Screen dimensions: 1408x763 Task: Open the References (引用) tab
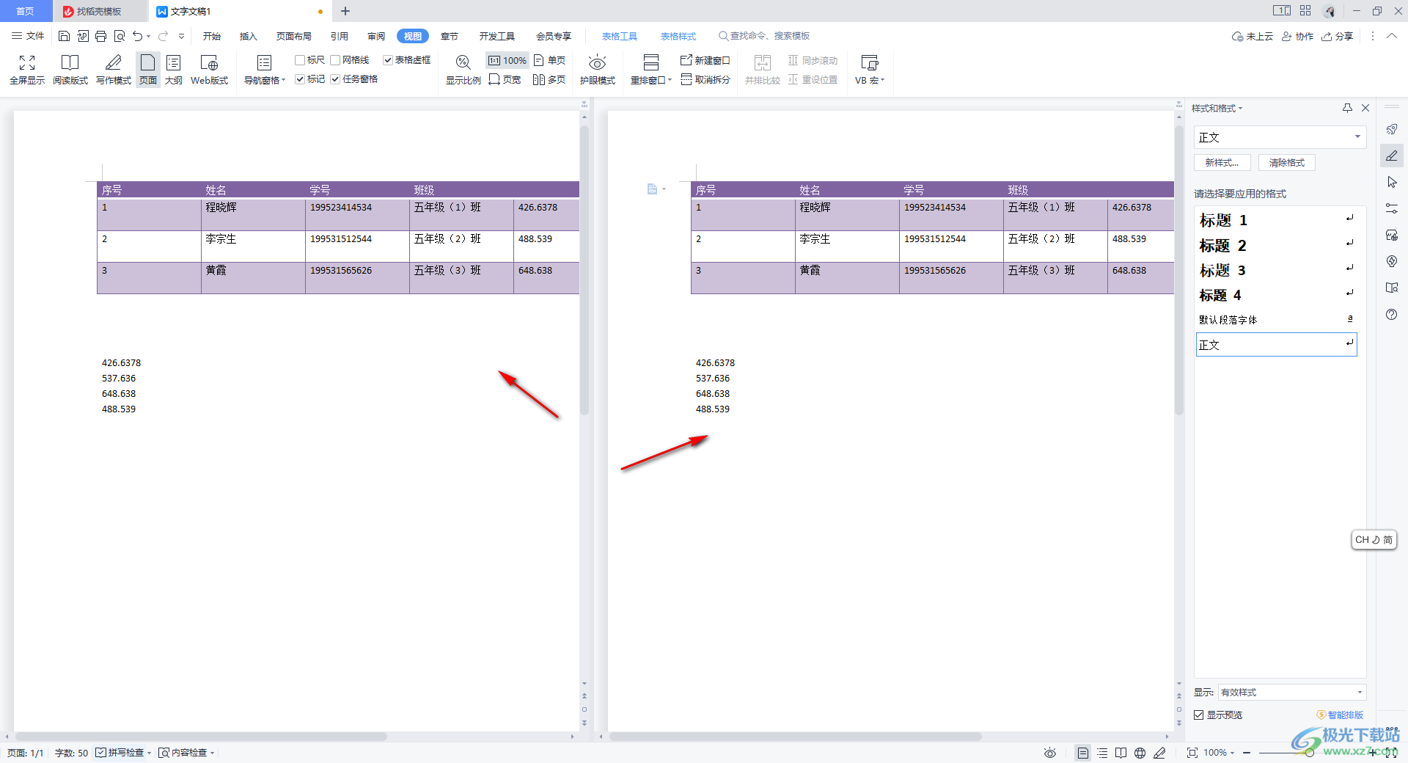tap(340, 36)
